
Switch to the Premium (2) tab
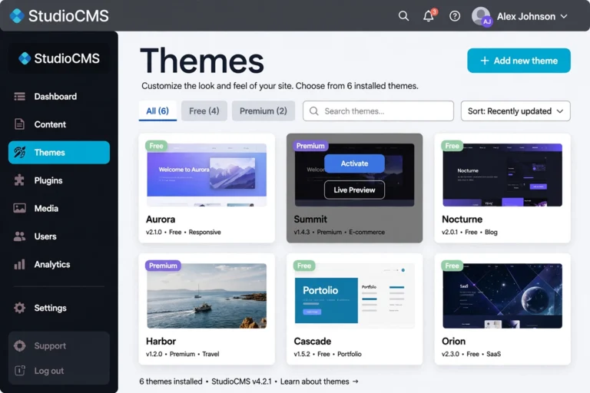coord(264,111)
